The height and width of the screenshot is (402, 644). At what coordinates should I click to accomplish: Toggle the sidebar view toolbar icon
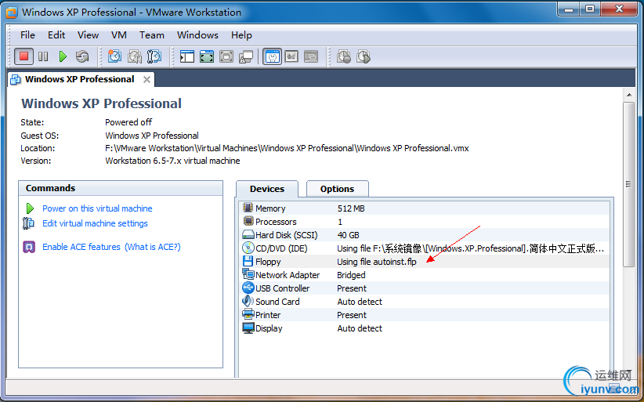click(186, 56)
